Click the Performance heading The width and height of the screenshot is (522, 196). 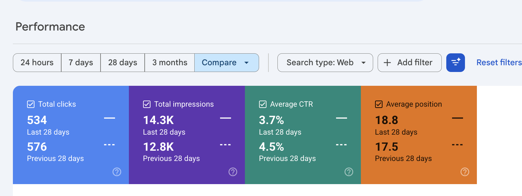point(50,27)
